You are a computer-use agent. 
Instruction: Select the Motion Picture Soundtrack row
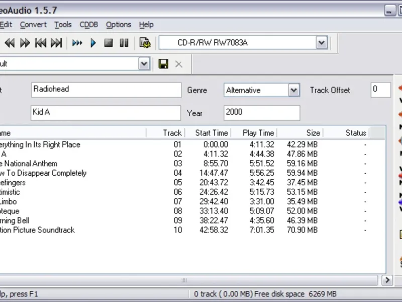point(192,230)
